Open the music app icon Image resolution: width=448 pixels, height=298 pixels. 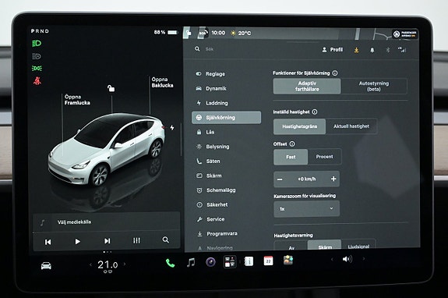[x=191, y=262]
